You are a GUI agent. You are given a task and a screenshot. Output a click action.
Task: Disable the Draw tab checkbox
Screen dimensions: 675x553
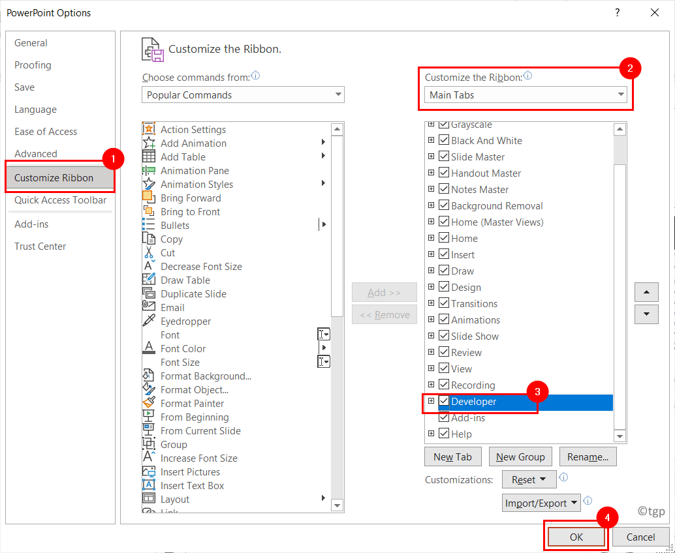coord(444,271)
